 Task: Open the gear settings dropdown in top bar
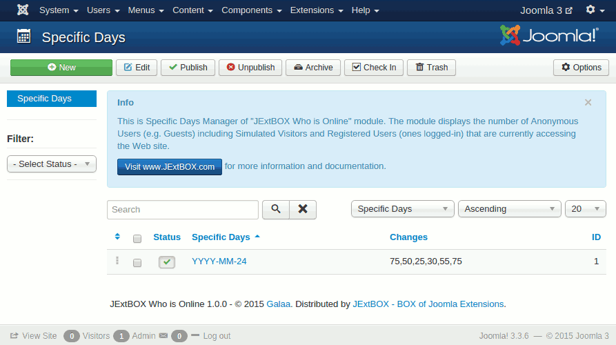click(595, 10)
